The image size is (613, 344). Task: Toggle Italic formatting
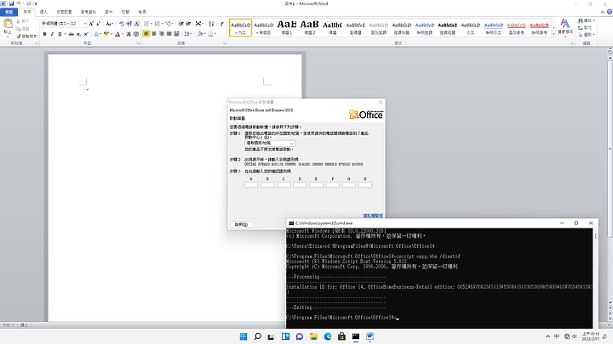coord(52,34)
